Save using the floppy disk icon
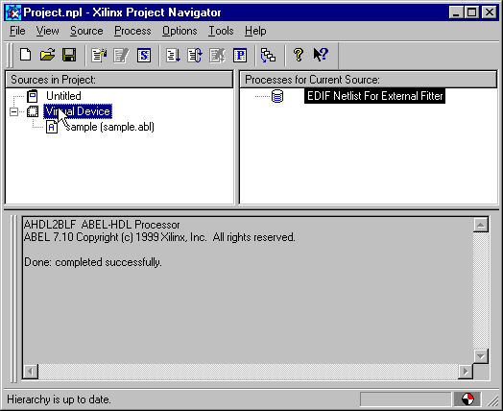This screenshot has width=503, height=411. 69,55
